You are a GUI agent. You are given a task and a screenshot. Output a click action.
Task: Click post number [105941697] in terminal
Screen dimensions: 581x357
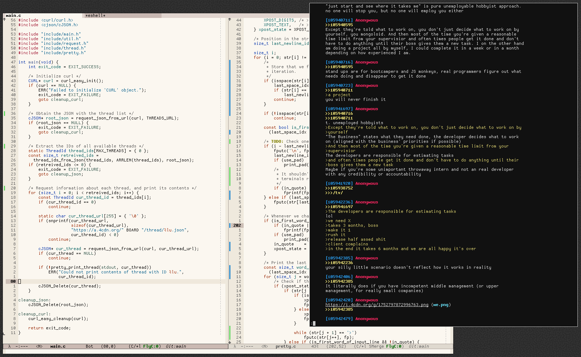click(339, 109)
